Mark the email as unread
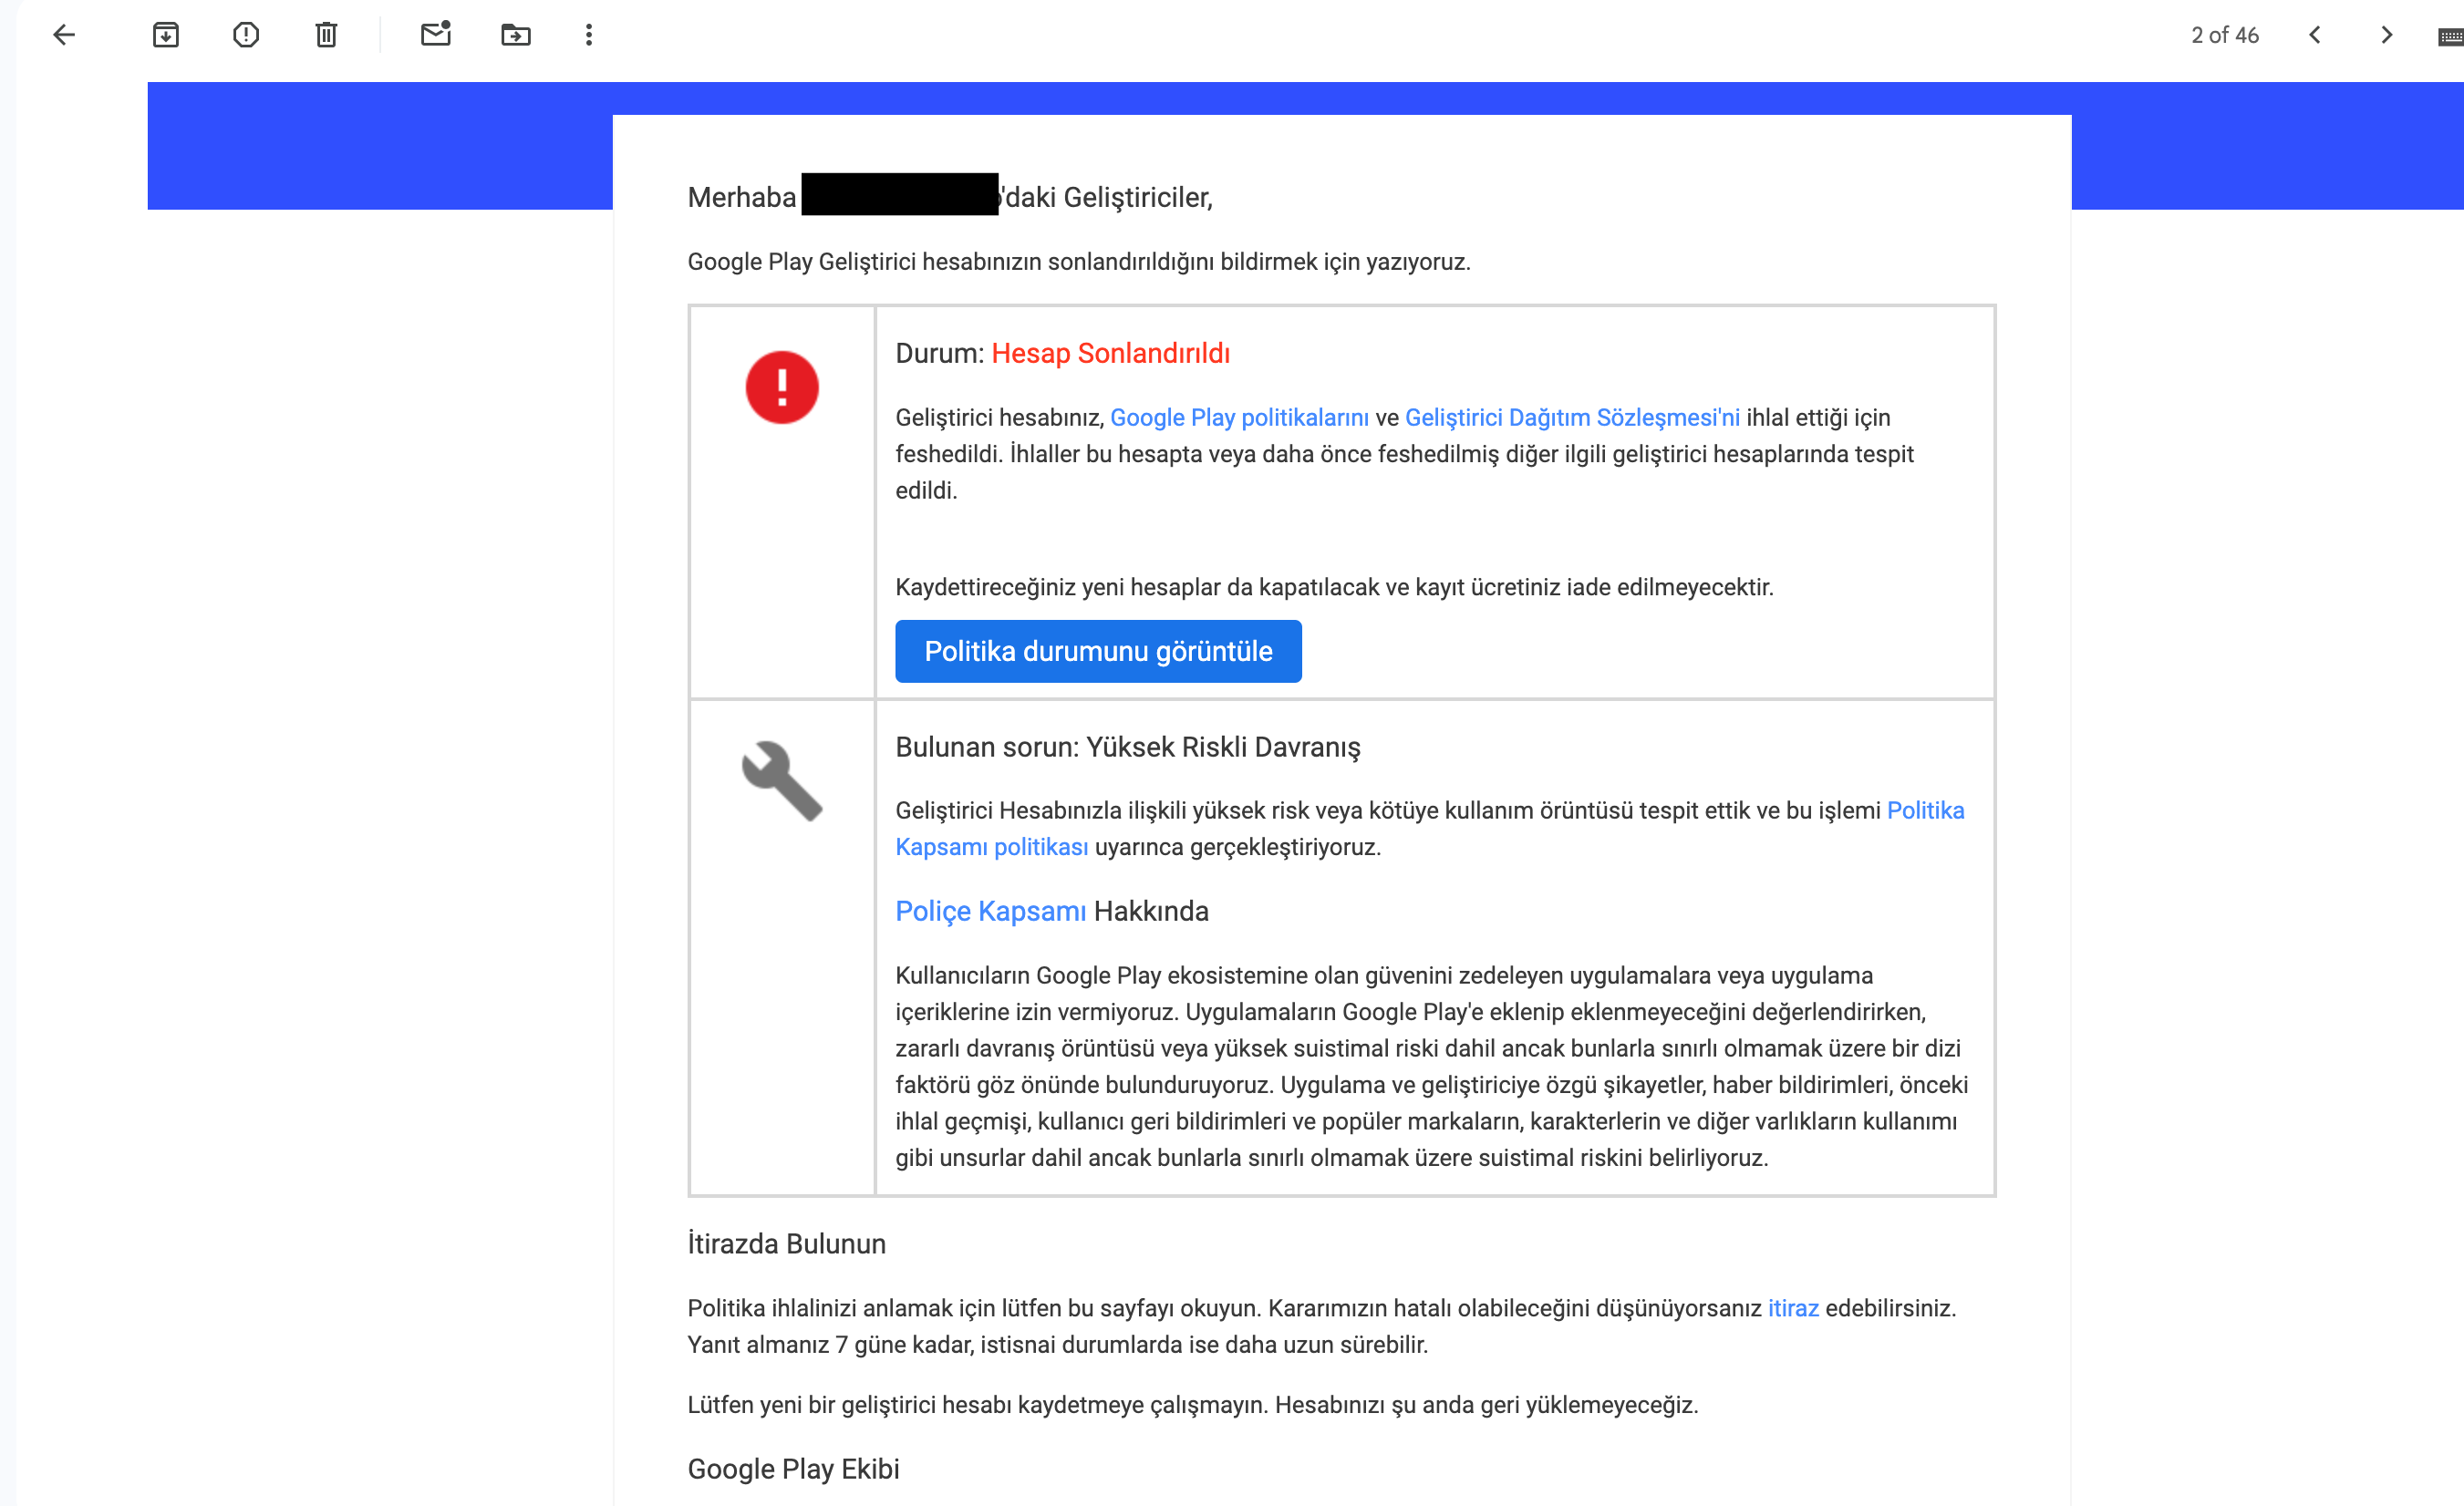 click(x=436, y=35)
